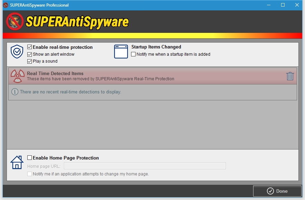Open the title bar application icon menu
Screen dimensions: 305x200
coord(6,5)
